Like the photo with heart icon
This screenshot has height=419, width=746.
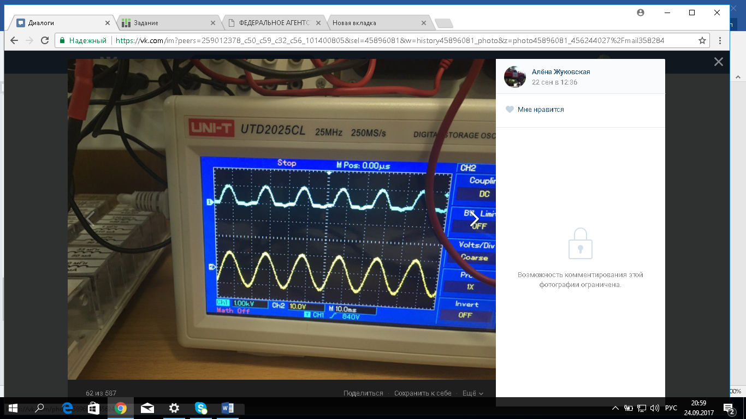click(x=510, y=110)
